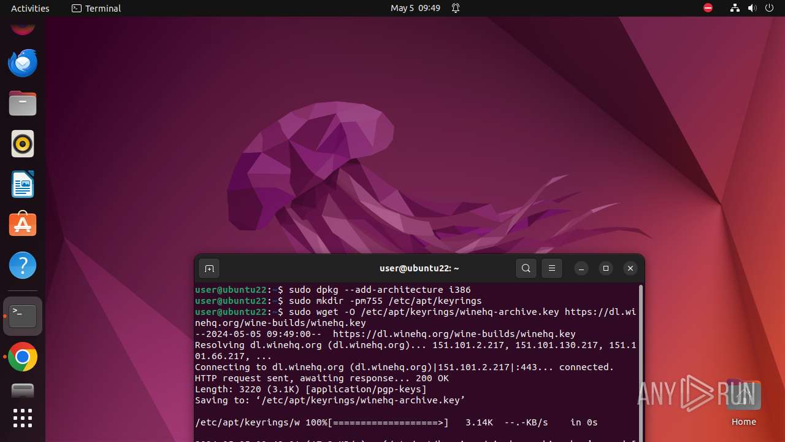Image resolution: width=785 pixels, height=442 pixels.
Task: Open new tab in terminal window
Action: coord(209,268)
